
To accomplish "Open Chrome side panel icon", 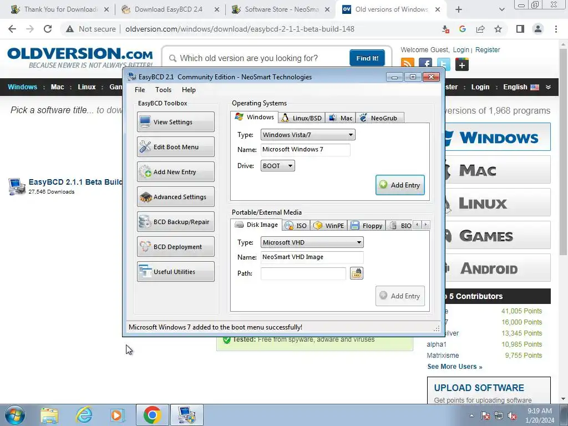I will [520, 29].
